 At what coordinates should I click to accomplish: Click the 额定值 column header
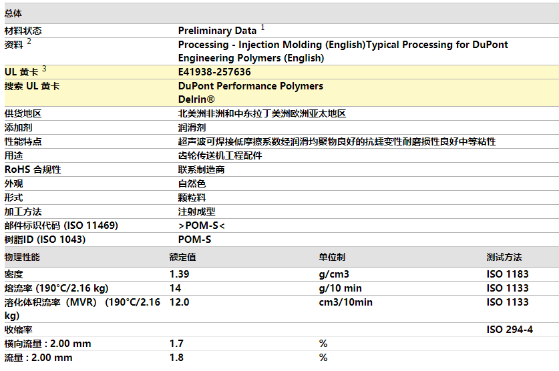[x=182, y=257]
